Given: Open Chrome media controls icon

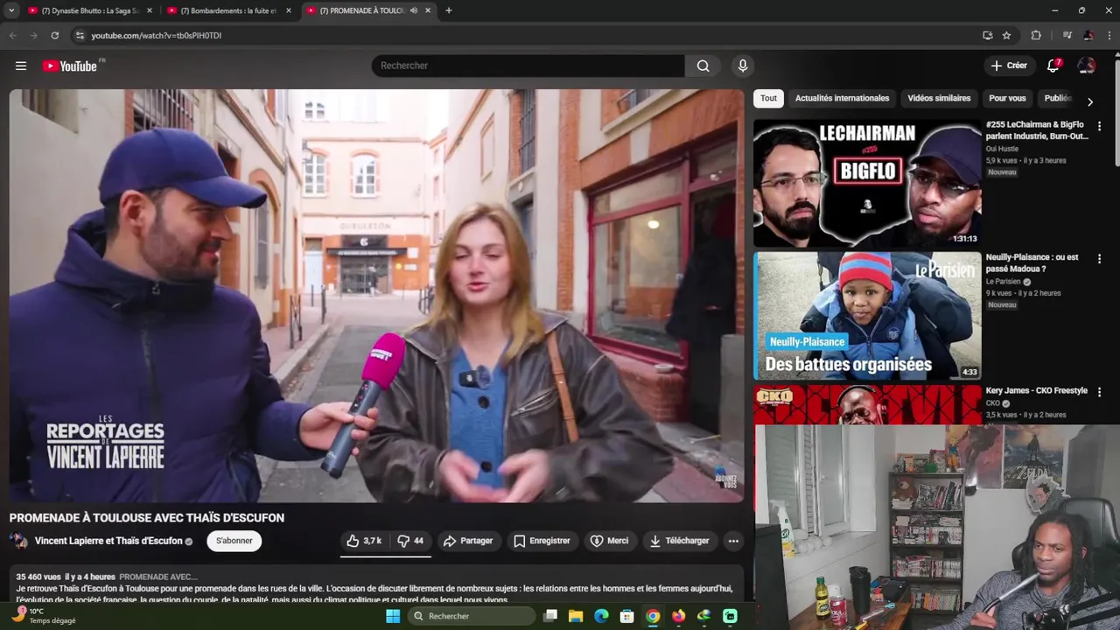Looking at the screenshot, I should pos(1067,35).
